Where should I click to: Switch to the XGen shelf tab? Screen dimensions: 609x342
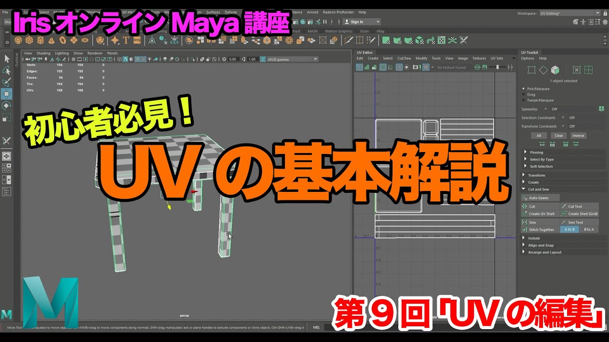364,31
